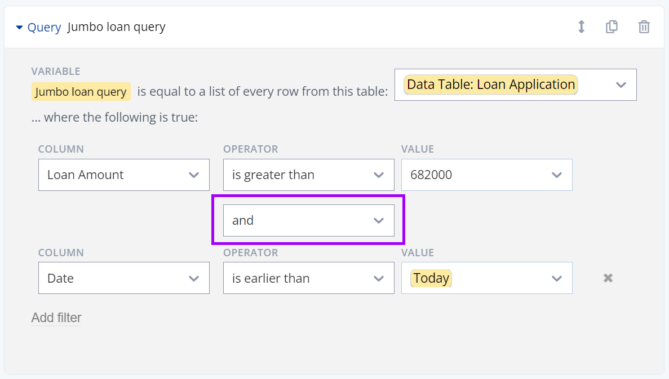Viewport: 669px width, 379px height.
Task: Click the highlighted Jumbo loan query variable chip
Action: coord(81,91)
